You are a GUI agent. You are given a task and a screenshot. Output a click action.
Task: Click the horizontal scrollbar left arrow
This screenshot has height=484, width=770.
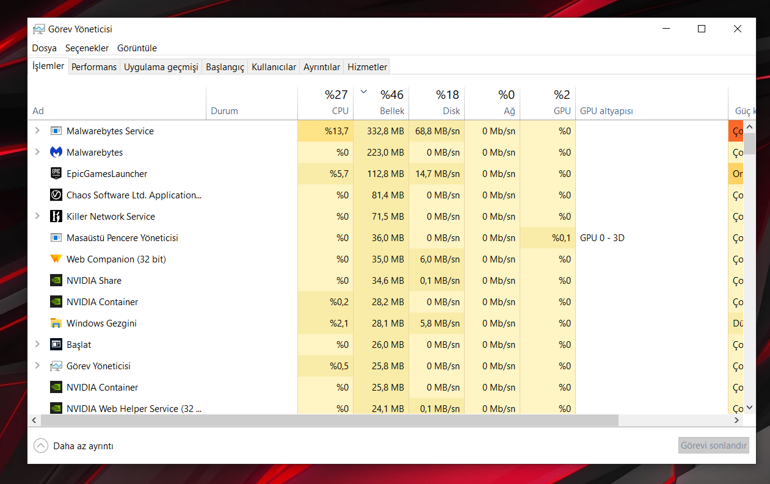point(34,421)
